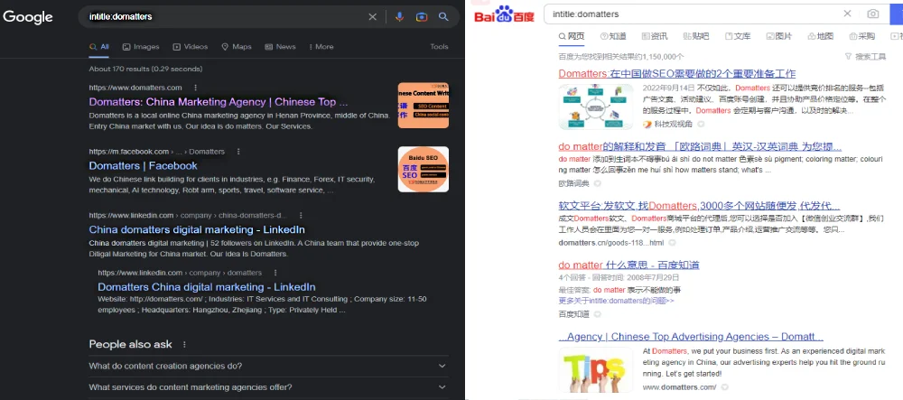Click Google magnifier search button
Image resolution: width=903 pixels, height=400 pixels.
click(443, 16)
